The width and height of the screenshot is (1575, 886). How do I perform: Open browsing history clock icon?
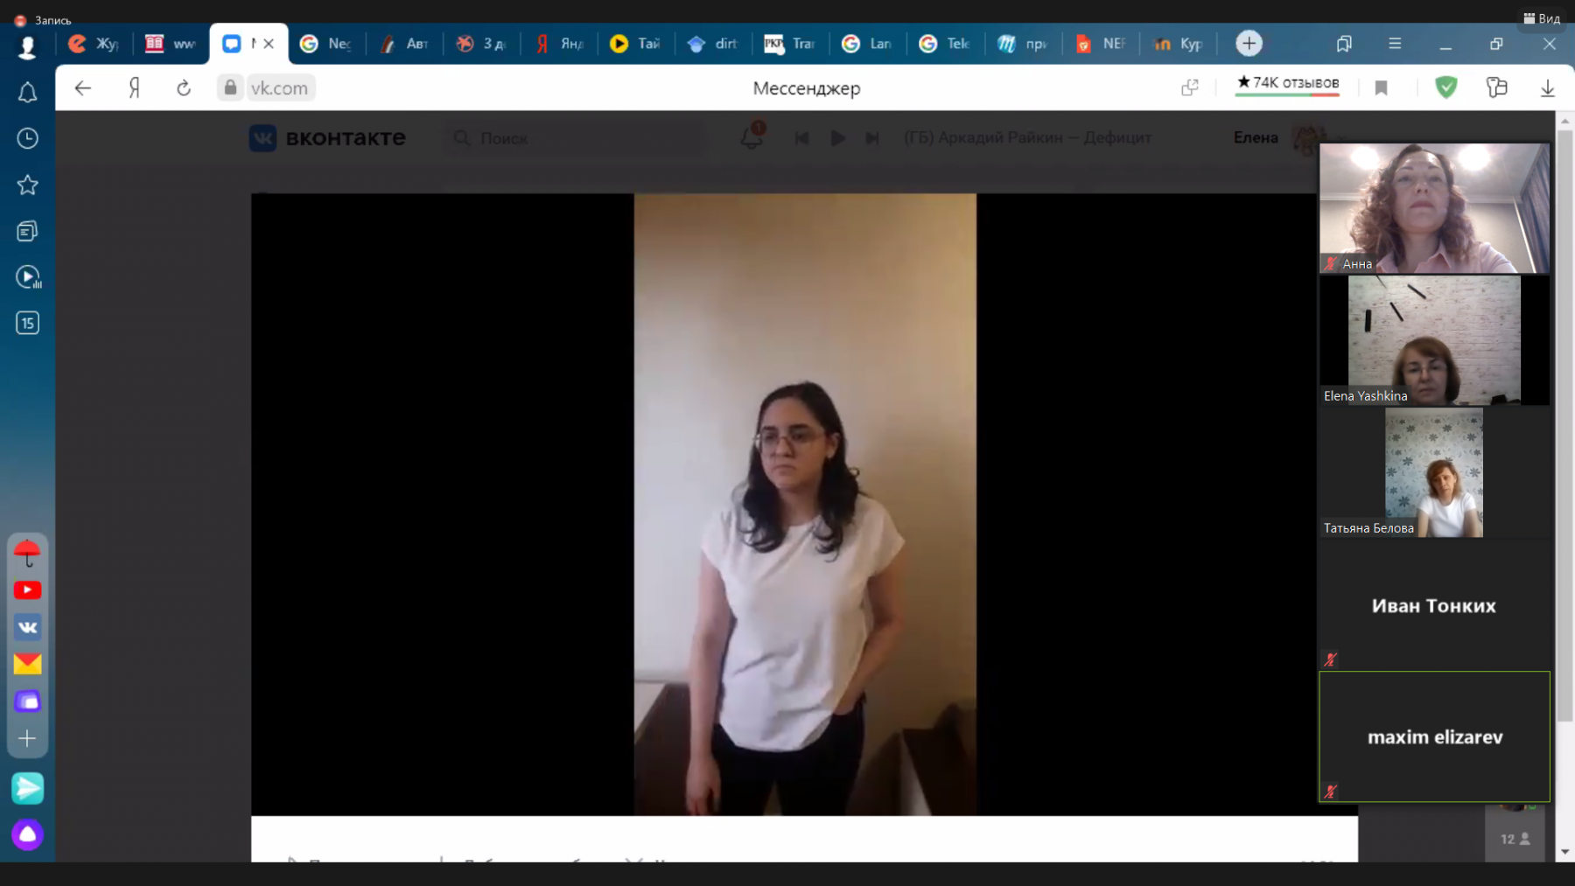point(27,138)
